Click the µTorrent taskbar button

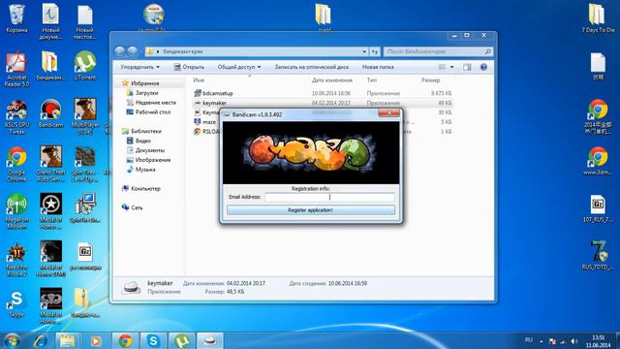pos(181,340)
